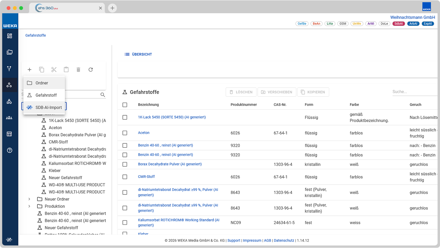This screenshot has width=440, height=248.
Task: Select the Aceton tree item
Action: click(x=55, y=128)
